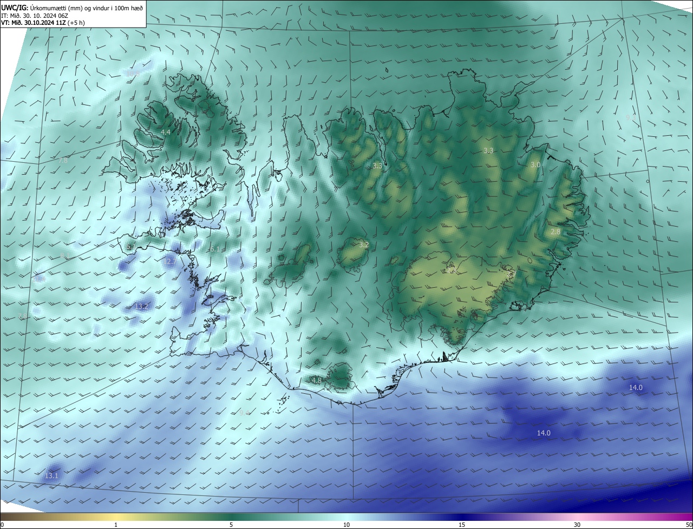This screenshot has height=529, width=693.
Task: Click the 'VT: Mið. 30.10.2024 11Z (+5 h)' line
Action: pyautogui.click(x=43, y=23)
